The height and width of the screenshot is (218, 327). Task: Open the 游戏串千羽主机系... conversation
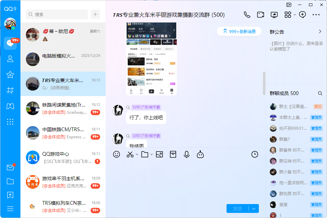tap(63, 182)
